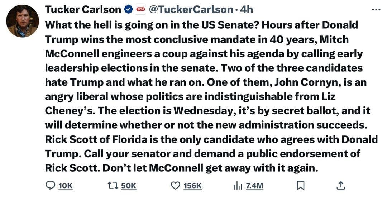
Task: Open Tucker Carlson's profile picture
Action: click(22, 21)
